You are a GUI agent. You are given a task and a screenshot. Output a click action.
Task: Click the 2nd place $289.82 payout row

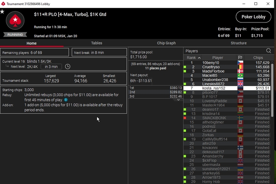pos(156,92)
